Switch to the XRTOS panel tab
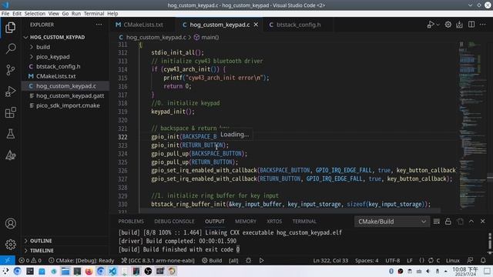 (274, 222)
